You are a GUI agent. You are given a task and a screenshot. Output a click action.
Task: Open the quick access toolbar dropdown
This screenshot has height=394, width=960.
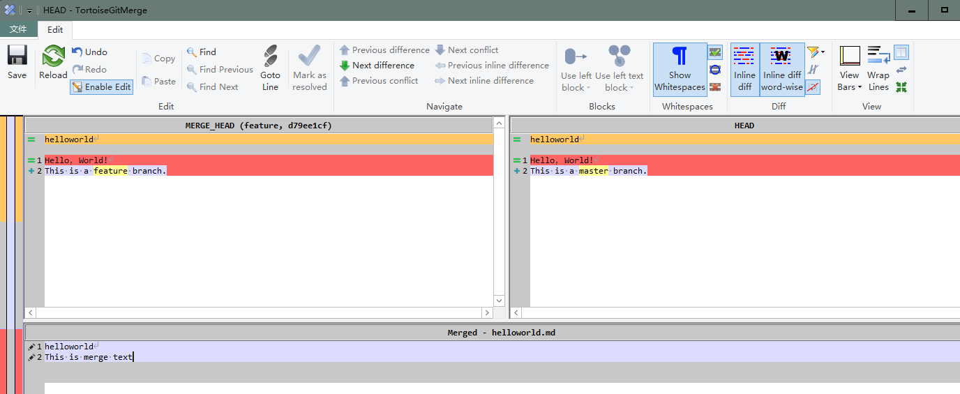(30, 11)
